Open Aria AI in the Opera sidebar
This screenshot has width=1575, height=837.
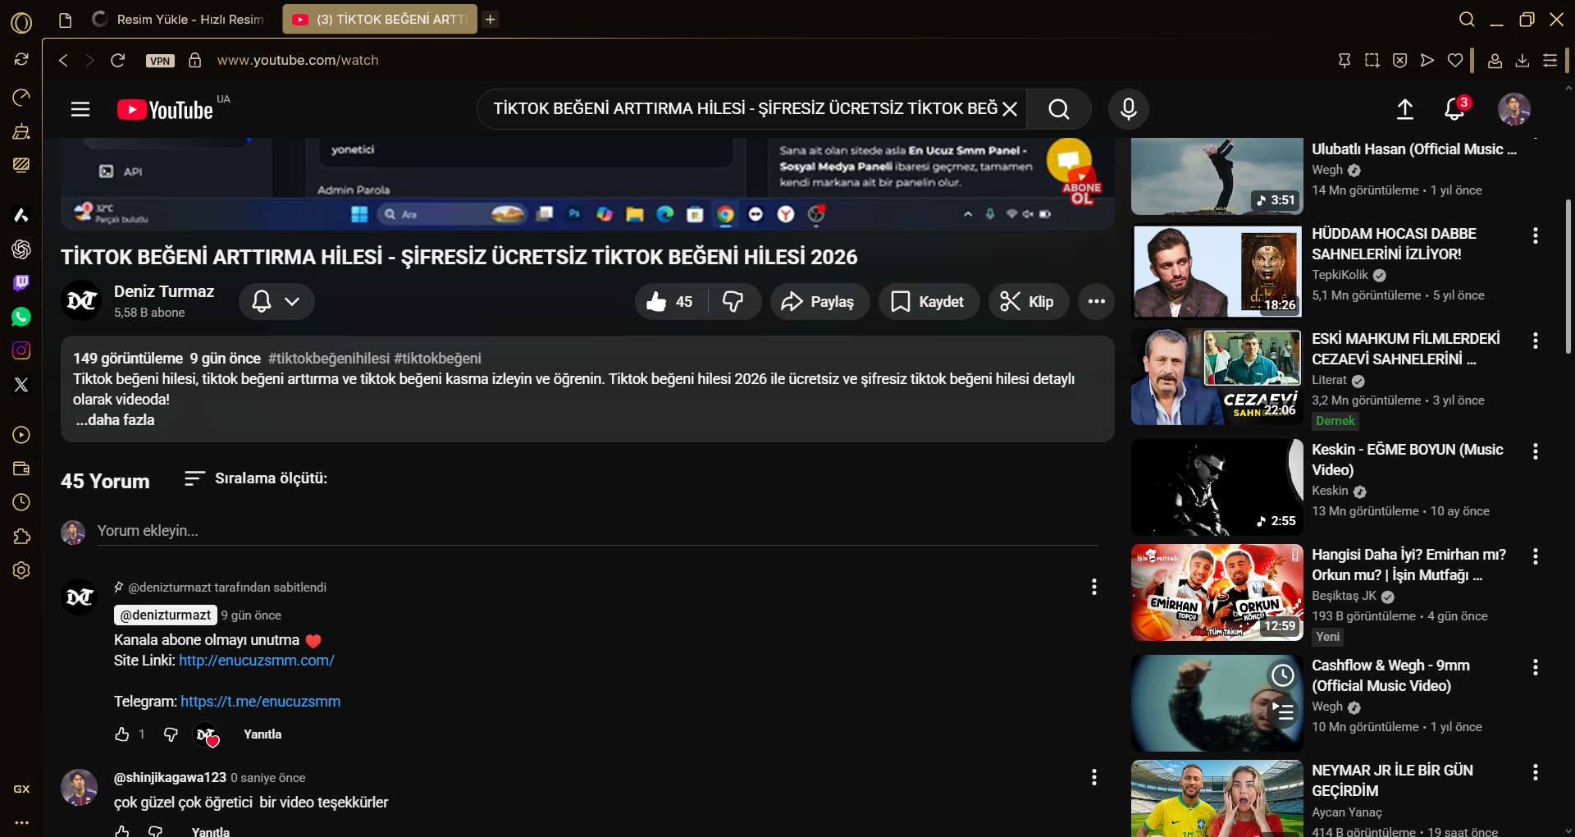click(21, 215)
